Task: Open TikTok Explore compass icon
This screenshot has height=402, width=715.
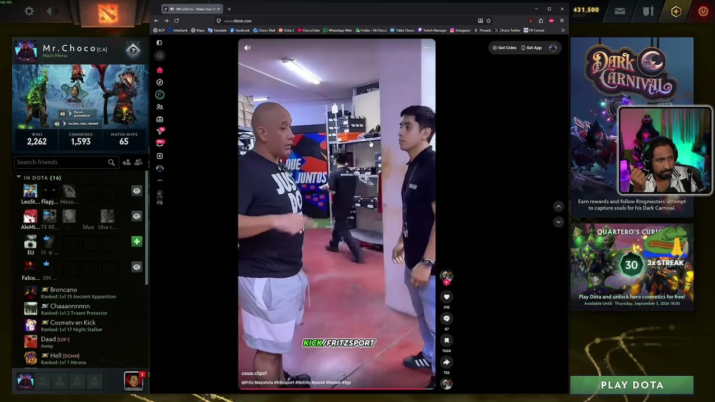Action: tap(160, 82)
